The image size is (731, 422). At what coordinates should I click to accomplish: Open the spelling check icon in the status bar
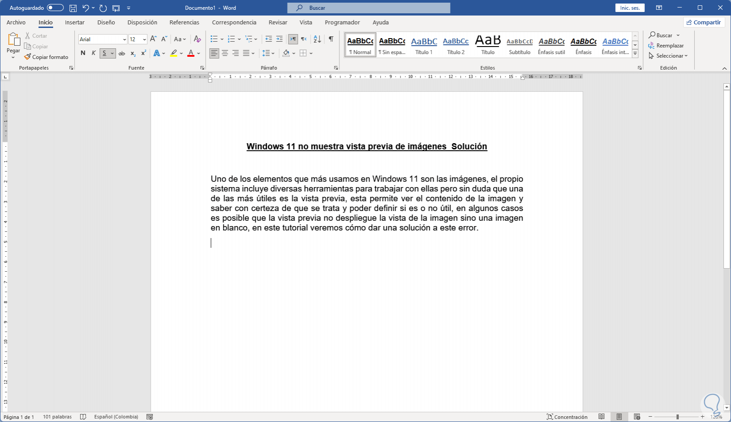(83, 417)
